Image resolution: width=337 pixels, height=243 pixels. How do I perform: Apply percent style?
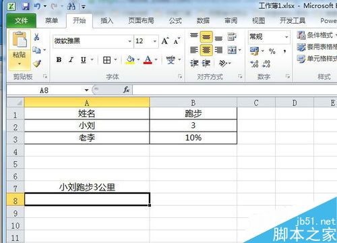point(272,51)
